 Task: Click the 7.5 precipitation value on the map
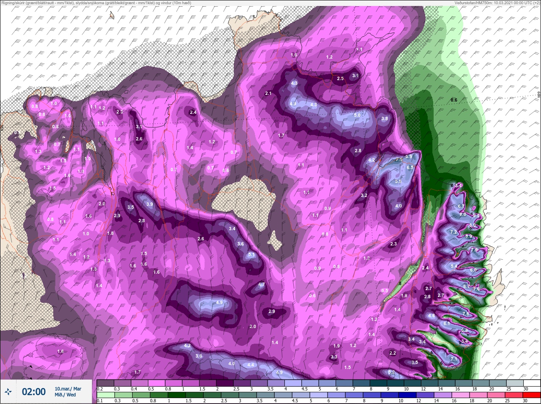(399, 159)
